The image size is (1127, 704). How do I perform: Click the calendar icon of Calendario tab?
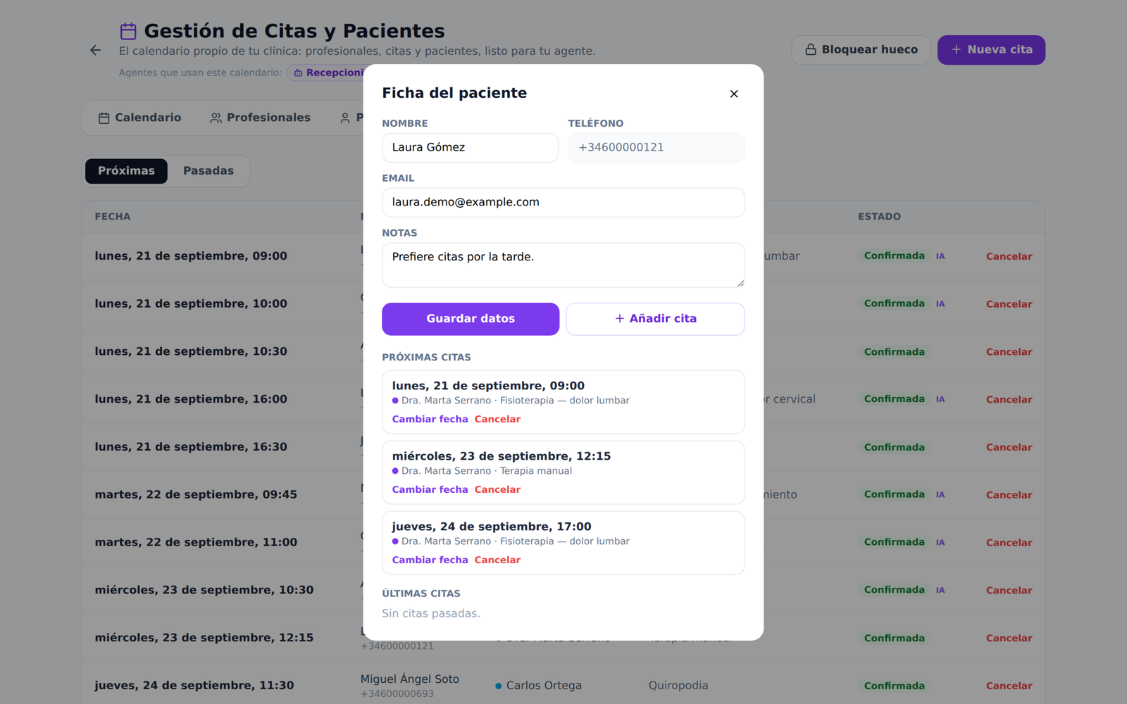(104, 118)
